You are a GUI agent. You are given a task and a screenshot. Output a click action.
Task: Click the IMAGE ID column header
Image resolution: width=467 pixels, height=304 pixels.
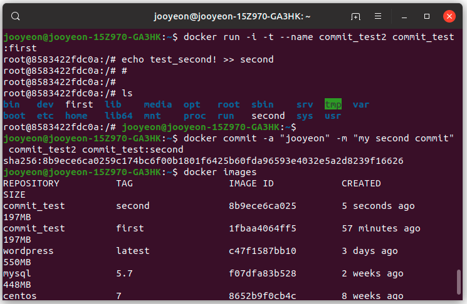(251, 183)
